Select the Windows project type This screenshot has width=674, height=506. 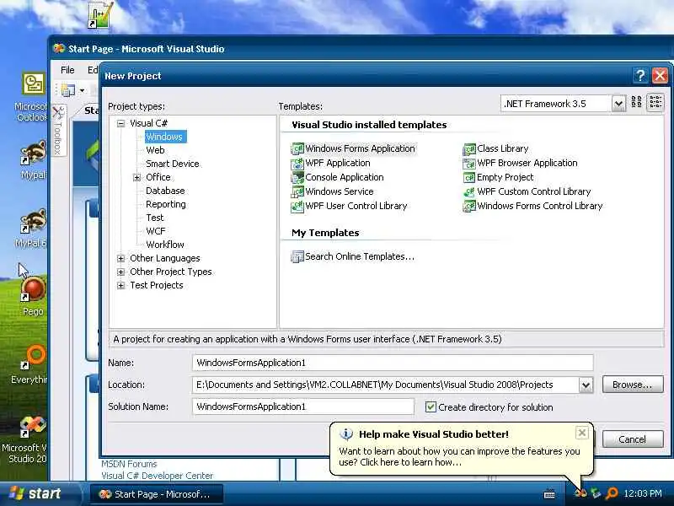coord(164,137)
